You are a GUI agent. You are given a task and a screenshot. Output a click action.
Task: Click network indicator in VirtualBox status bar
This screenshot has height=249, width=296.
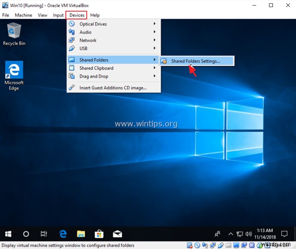pyautogui.click(x=213, y=245)
